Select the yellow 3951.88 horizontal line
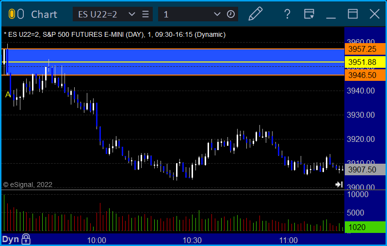387x246 pixels. (x=173, y=62)
